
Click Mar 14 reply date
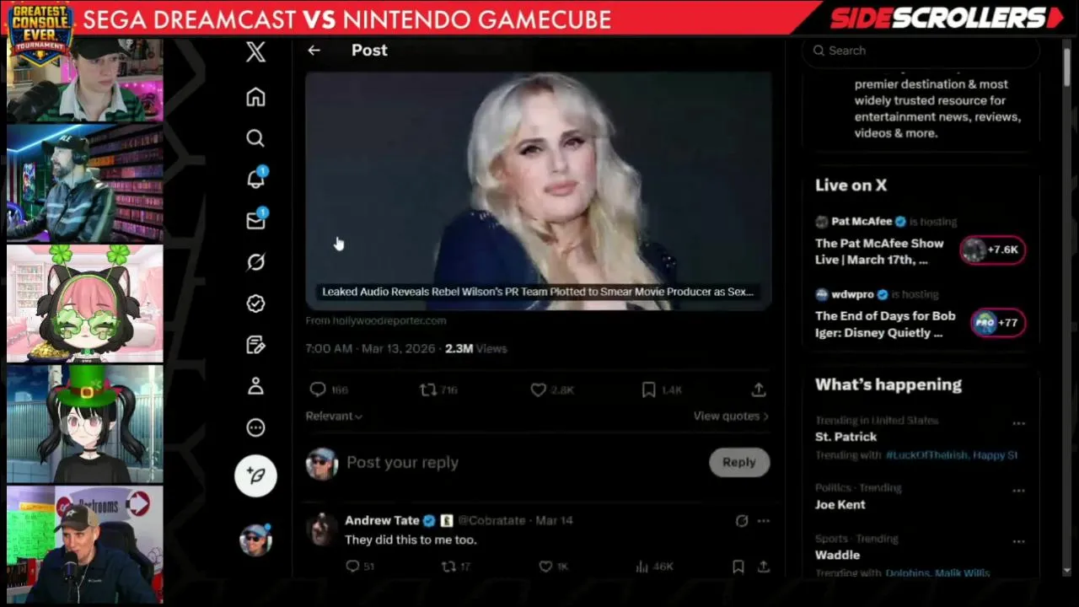coord(554,520)
